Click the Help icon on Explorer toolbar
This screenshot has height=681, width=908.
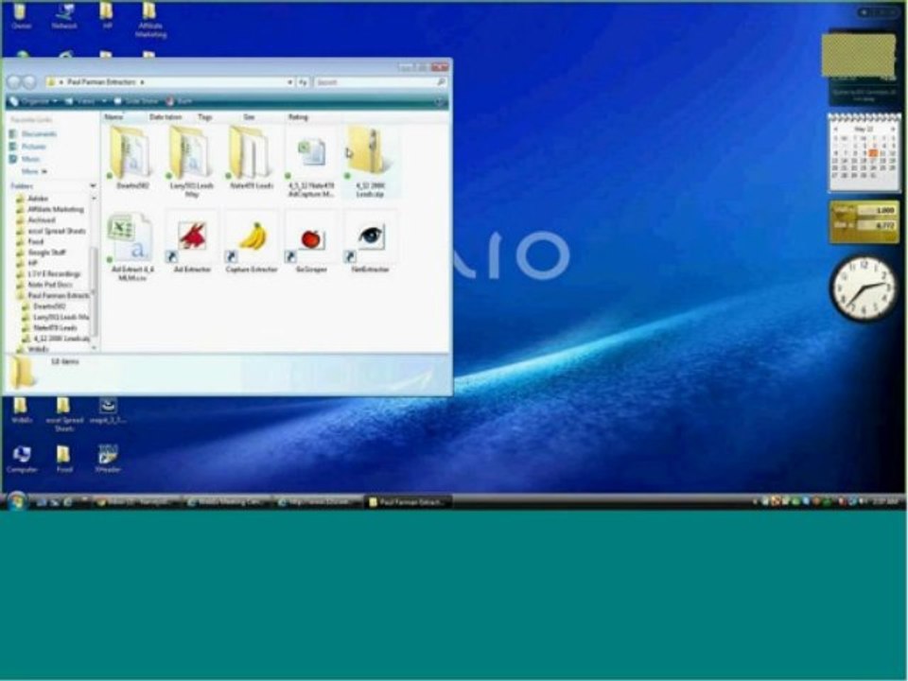(440, 102)
